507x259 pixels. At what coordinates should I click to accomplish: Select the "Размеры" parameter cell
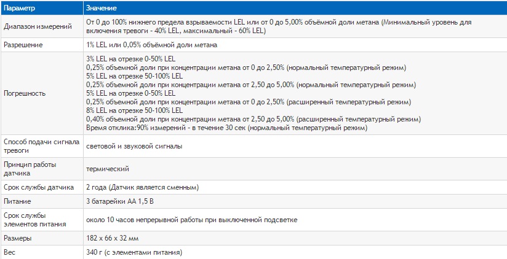[18, 238]
